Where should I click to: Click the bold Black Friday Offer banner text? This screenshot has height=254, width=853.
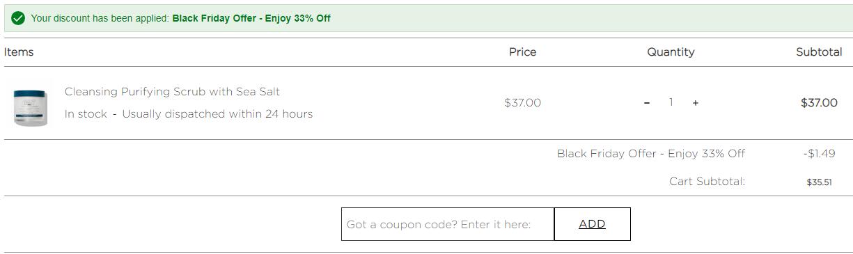point(251,18)
